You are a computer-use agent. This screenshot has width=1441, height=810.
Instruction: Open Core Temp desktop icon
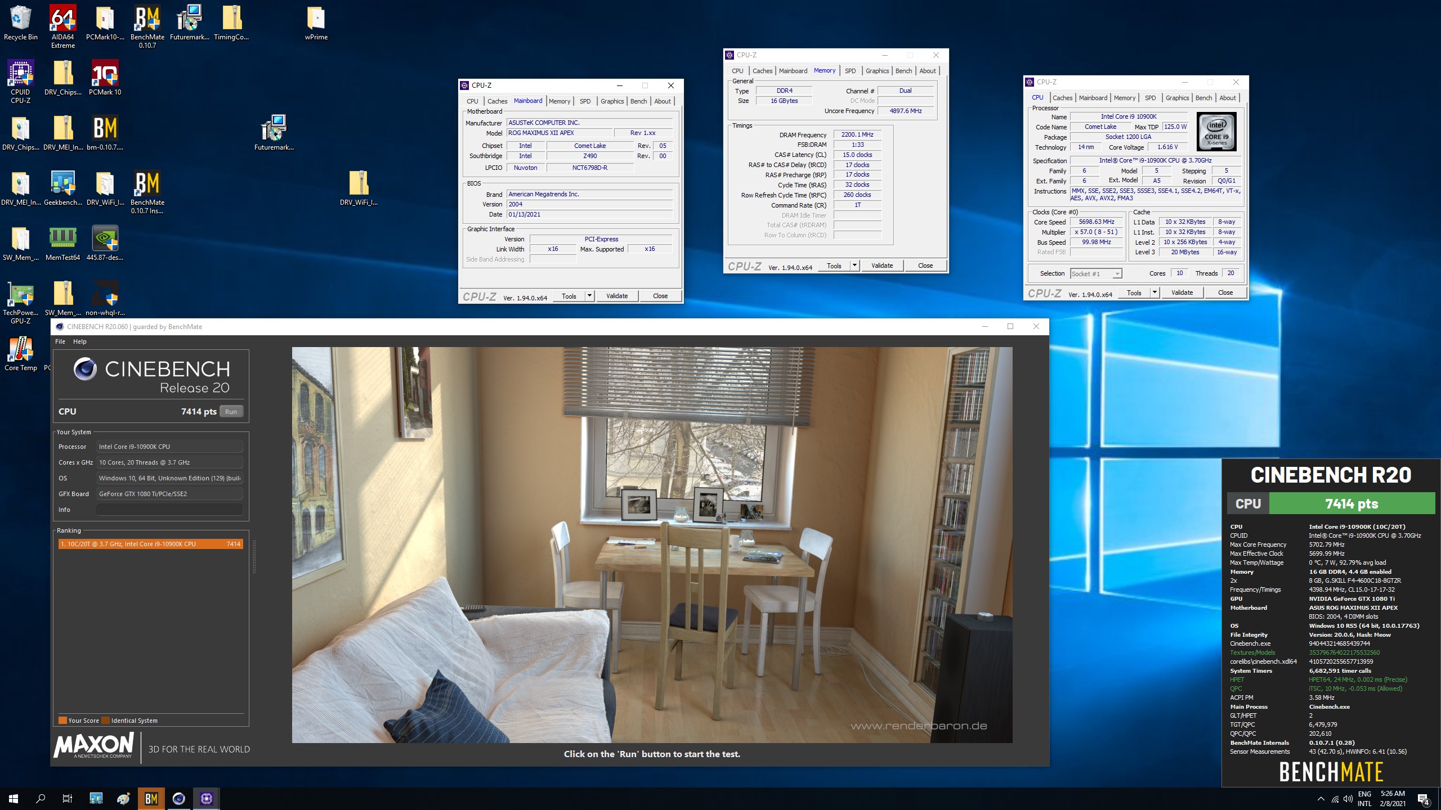21,354
